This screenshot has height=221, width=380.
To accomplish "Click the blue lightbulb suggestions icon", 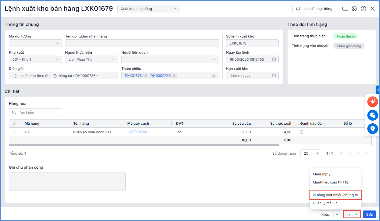I will [x=373, y=129].
